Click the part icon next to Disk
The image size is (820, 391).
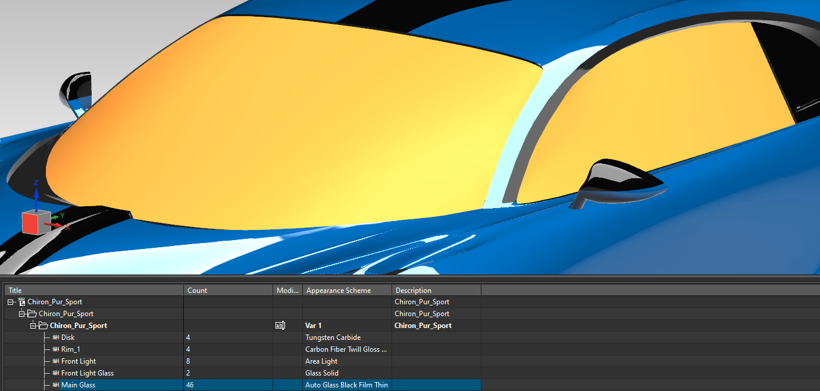[55, 338]
